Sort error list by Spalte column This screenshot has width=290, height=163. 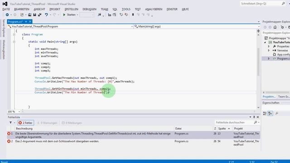point(224,129)
